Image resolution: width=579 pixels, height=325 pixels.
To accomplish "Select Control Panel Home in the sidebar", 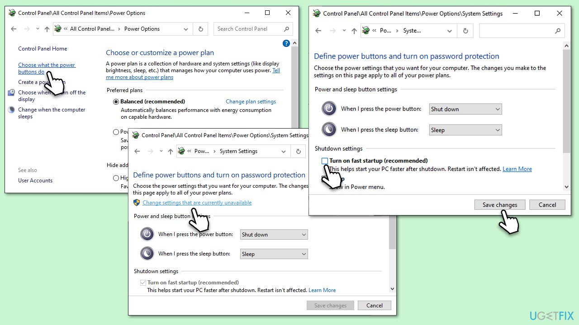I will (x=43, y=48).
